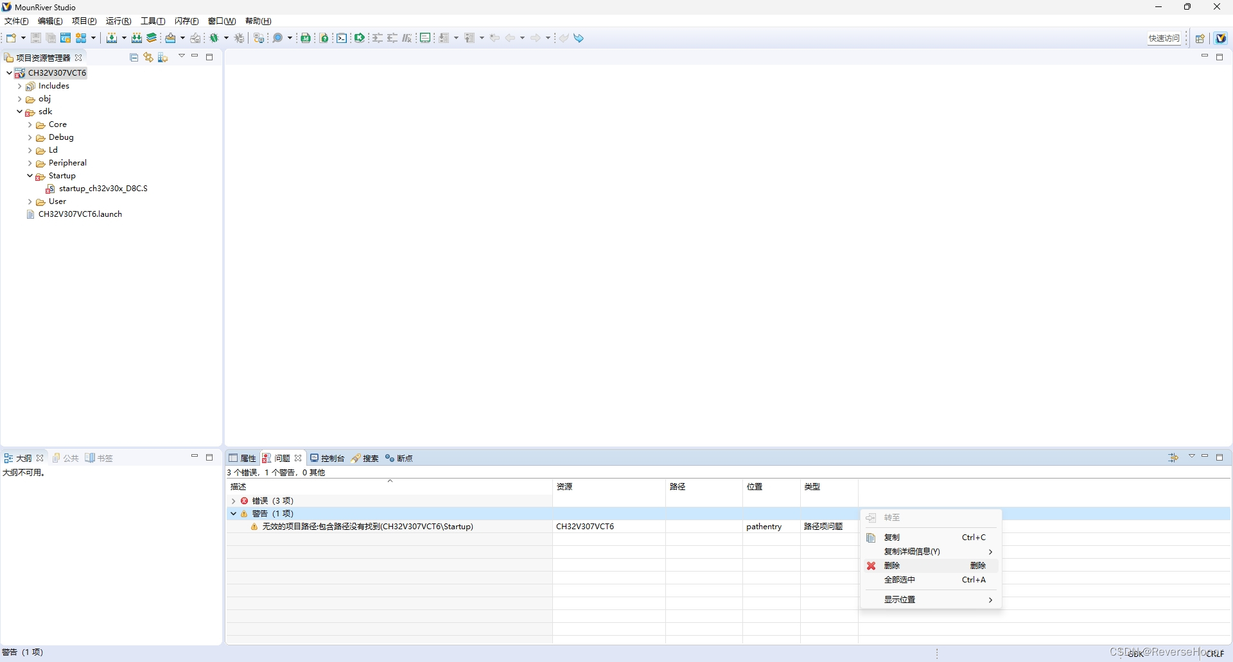Collapse the CH32V307VCT6 project node
Viewport: 1233px width, 662px height.
[x=9, y=72]
